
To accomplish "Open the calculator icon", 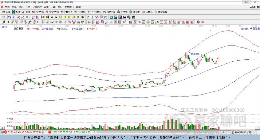I will [116, 17].
